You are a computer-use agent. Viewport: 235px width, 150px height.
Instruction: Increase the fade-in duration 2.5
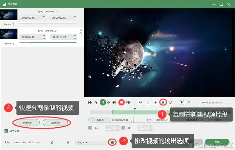coord(118,127)
